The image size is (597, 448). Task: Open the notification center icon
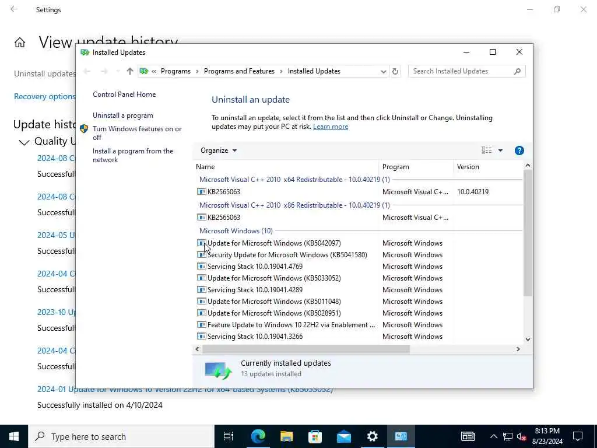[578, 436]
